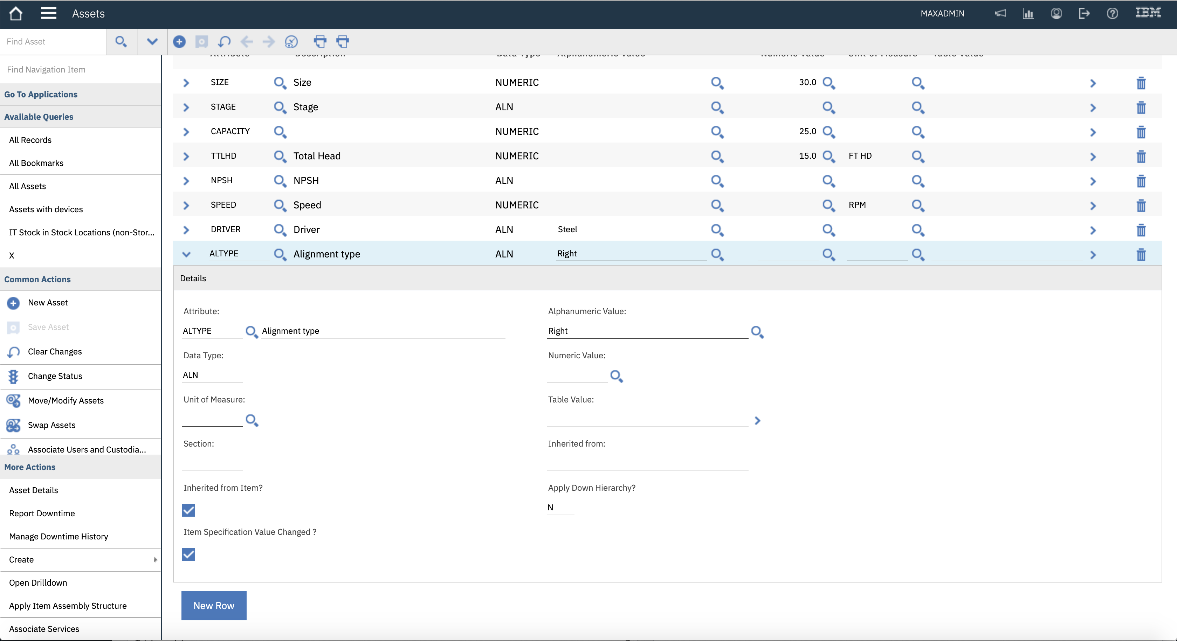Click Move/Modify Assets action
Image resolution: width=1177 pixels, height=641 pixels.
66,401
